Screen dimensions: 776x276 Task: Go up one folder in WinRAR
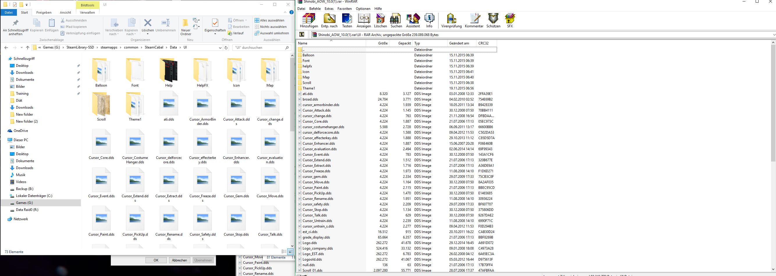(x=302, y=35)
